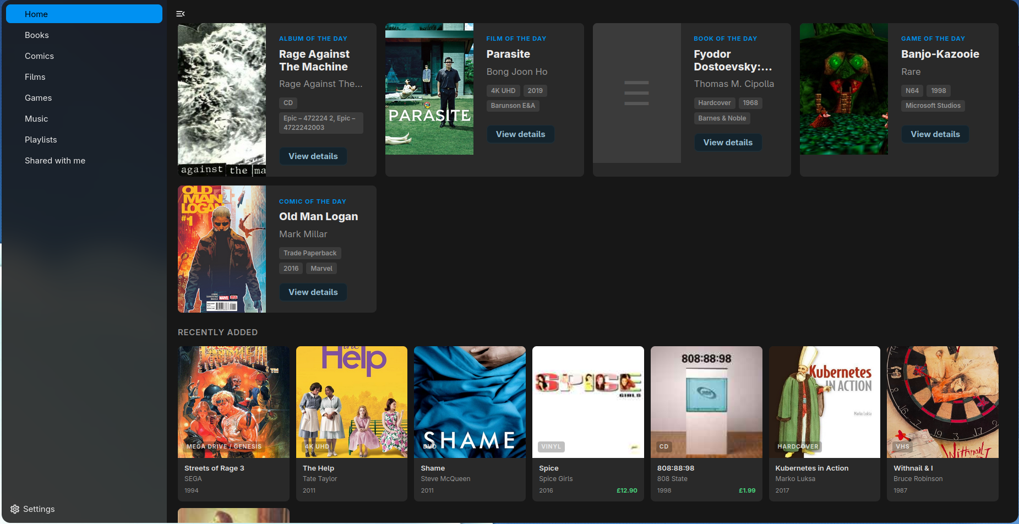Image resolution: width=1019 pixels, height=524 pixels.
Task: Open the Spice Girls vinyl cover
Action: coord(588,402)
